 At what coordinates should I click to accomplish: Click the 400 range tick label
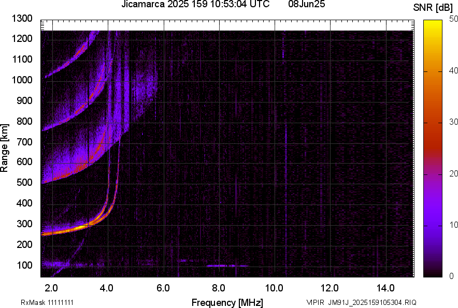[24, 203]
